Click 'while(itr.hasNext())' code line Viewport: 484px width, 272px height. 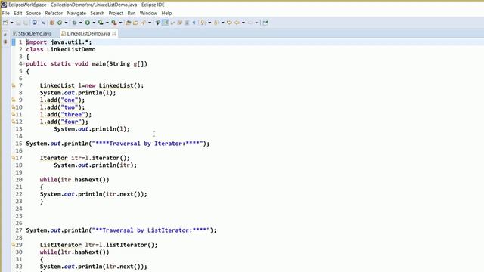74,180
